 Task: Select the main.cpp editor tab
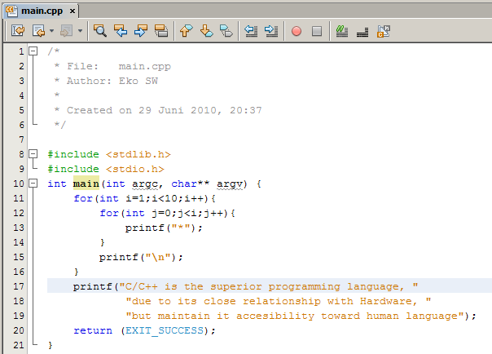pyautogui.click(x=42, y=11)
